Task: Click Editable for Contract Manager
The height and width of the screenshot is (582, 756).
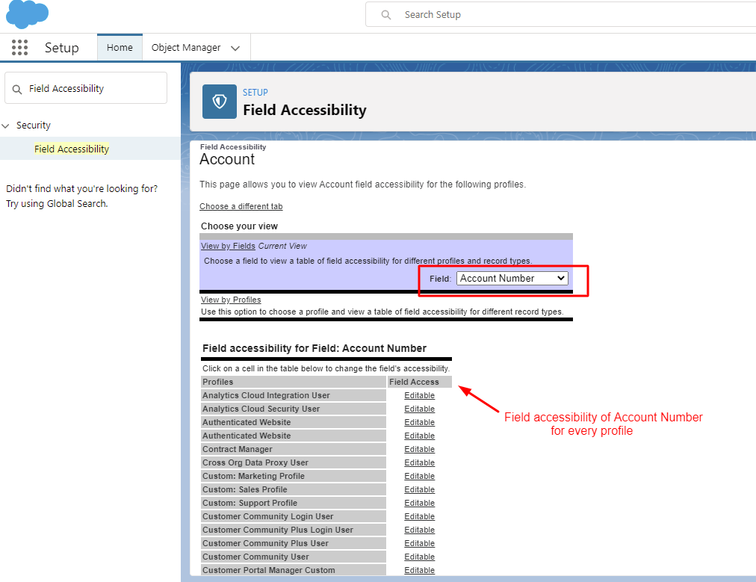Action: click(x=420, y=450)
